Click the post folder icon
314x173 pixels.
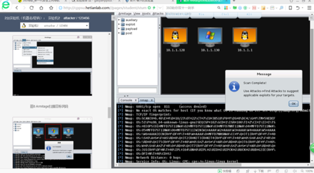tap(123, 33)
